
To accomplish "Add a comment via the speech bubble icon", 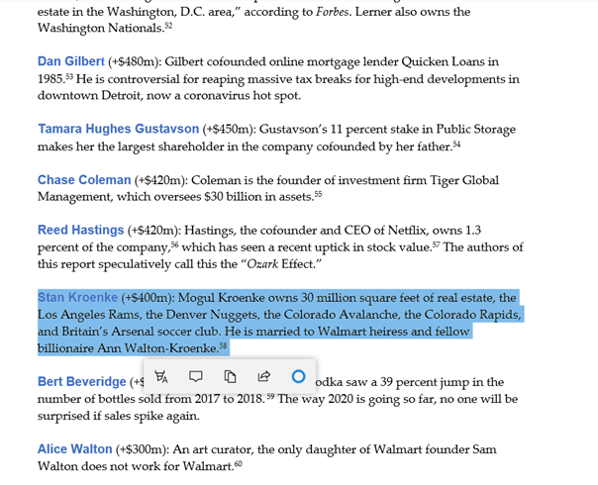I will point(196,376).
